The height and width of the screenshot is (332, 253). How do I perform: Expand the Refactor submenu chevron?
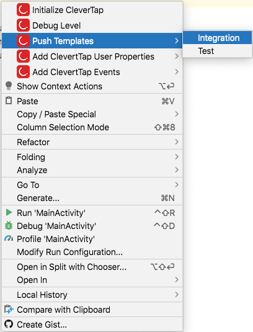[x=177, y=142]
